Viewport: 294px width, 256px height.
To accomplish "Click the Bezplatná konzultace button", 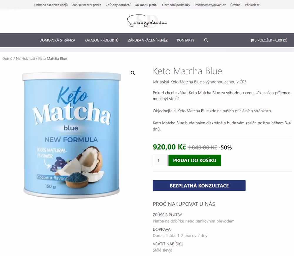I will 199,185.
